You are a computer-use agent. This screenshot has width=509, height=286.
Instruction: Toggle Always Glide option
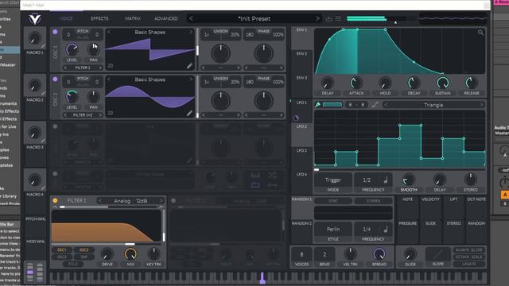click(x=468, y=250)
